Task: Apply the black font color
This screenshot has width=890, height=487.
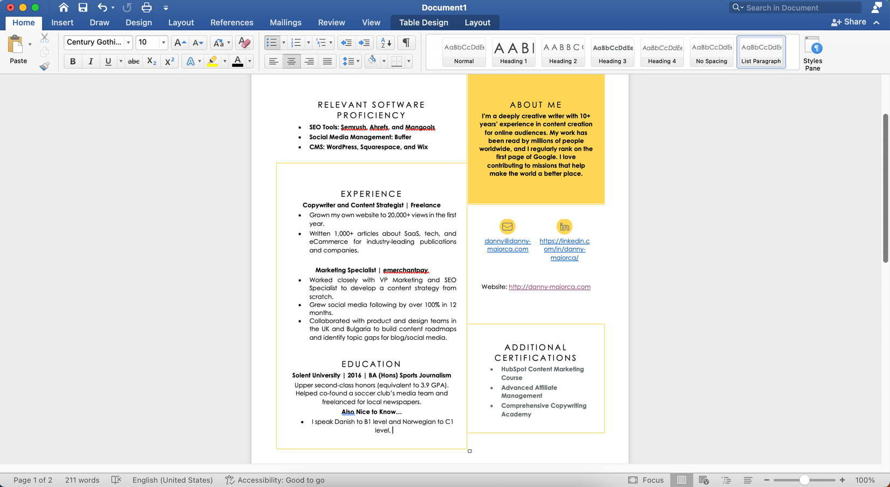Action: (x=237, y=61)
